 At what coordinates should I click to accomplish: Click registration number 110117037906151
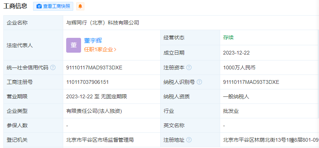point(87,82)
